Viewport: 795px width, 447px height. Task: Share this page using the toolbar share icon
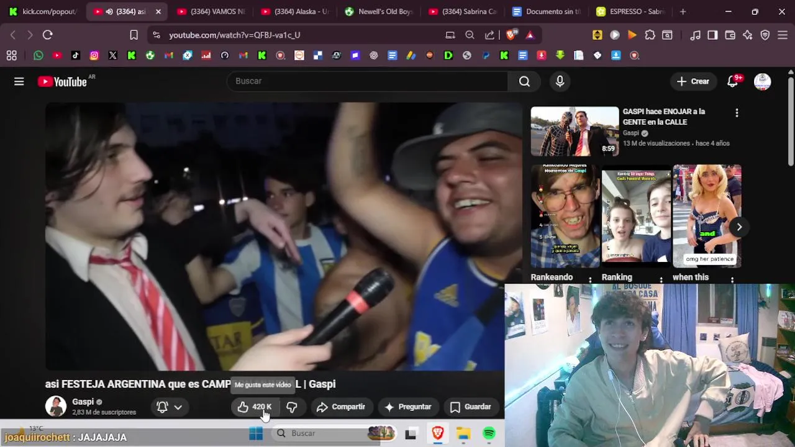(489, 35)
